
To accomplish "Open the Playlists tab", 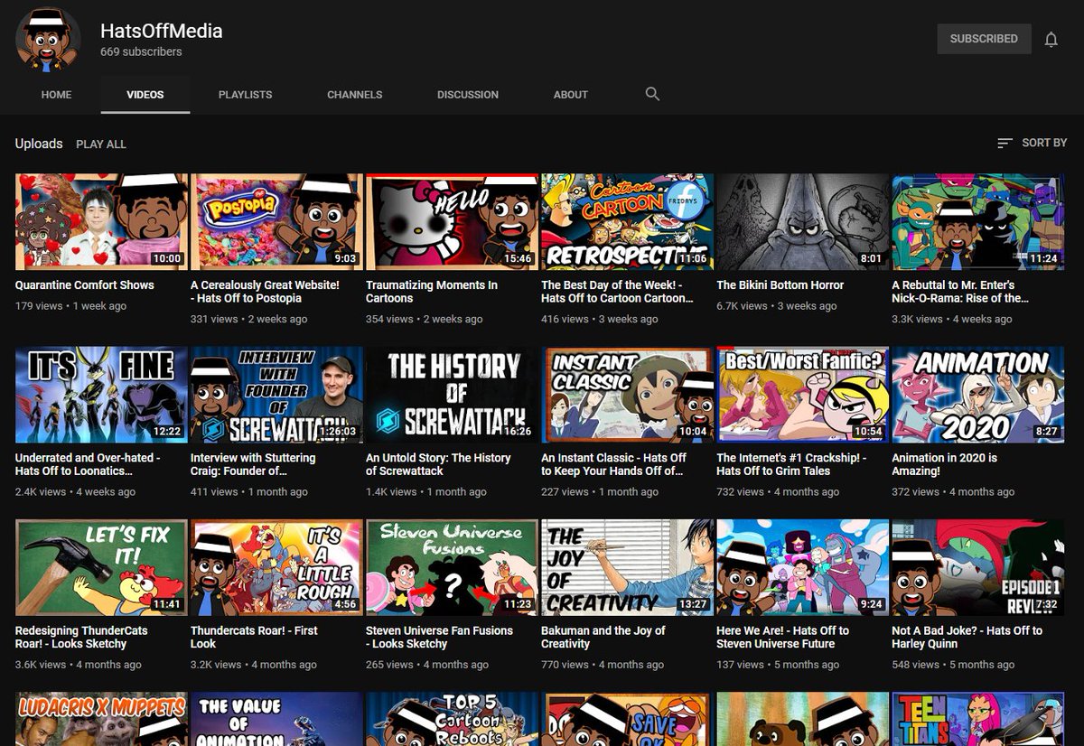I will (245, 95).
